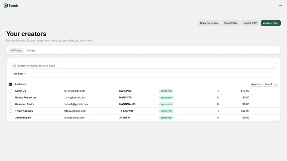Select the Tiffany James row checkbox
287x161 pixels.
coord(10,111)
